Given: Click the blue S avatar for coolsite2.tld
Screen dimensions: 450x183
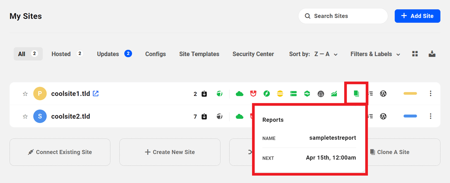Looking at the screenshot, I should pos(40,117).
